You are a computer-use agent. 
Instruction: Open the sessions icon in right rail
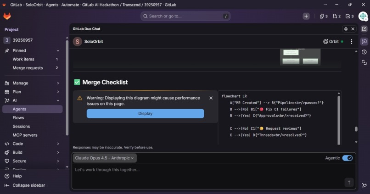coord(364,62)
